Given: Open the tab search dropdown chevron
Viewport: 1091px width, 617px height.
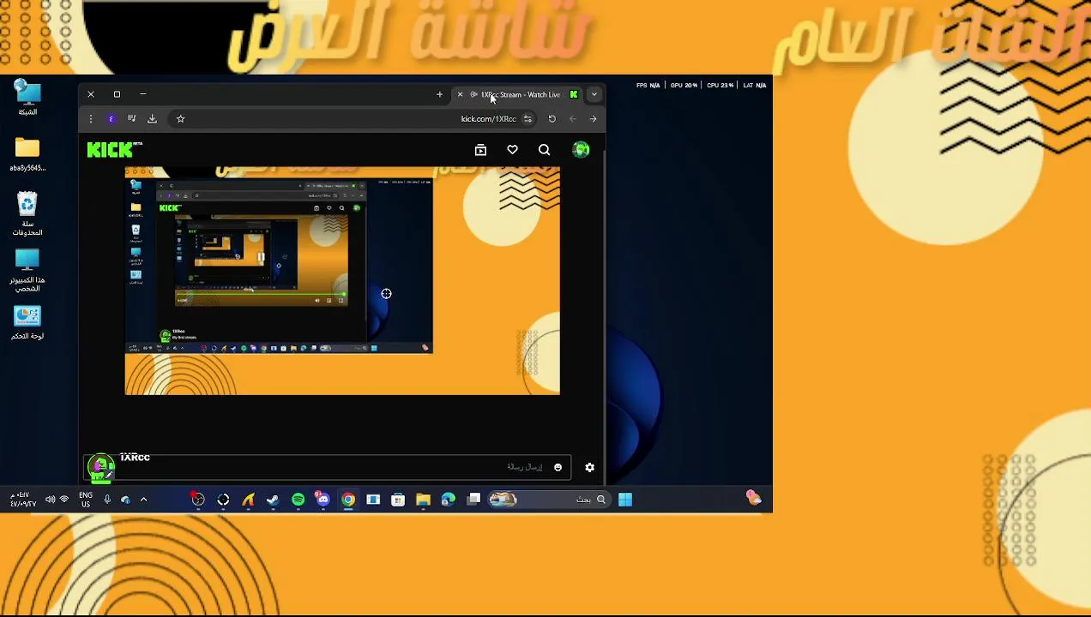Looking at the screenshot, I should (x=594, y=94).
